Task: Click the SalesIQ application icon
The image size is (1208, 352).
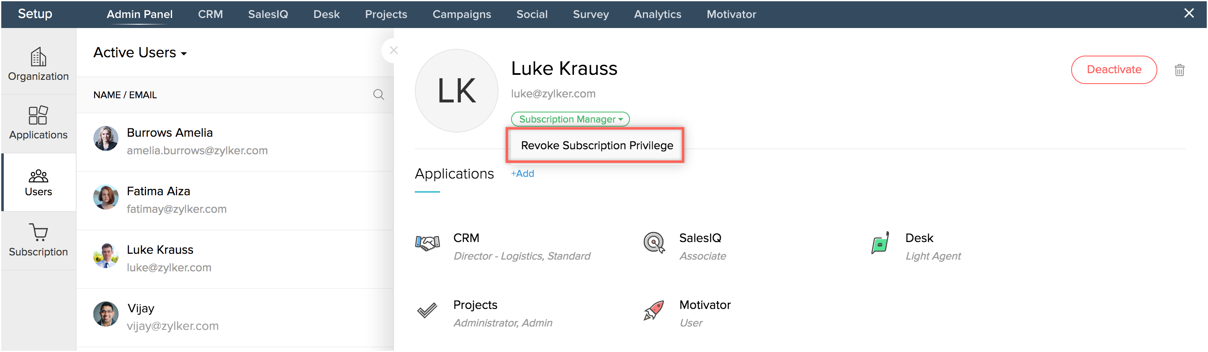Action: (654, 243)
